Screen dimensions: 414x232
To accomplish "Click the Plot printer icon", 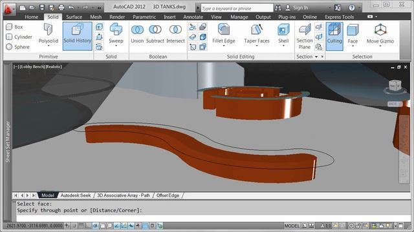I will 61,8.
